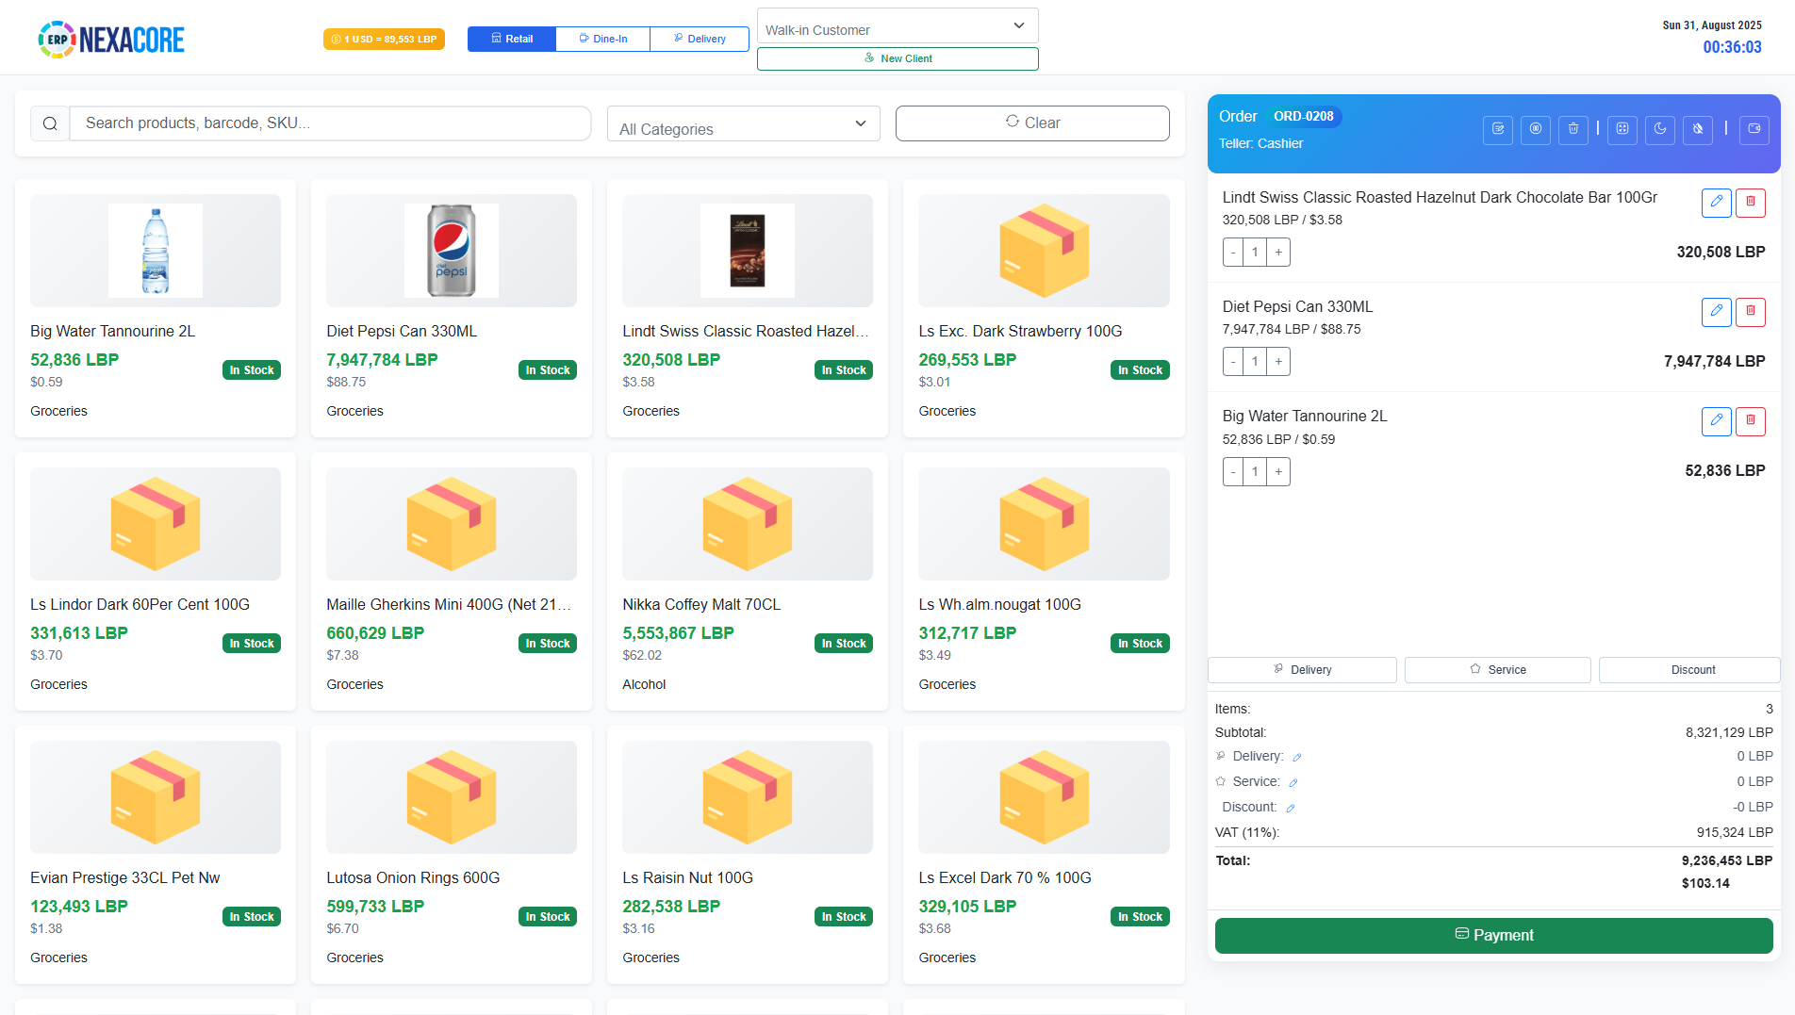Pause the current order with hold icon
This screenshot has width=1795, height=1015.
coord(1535,129)
